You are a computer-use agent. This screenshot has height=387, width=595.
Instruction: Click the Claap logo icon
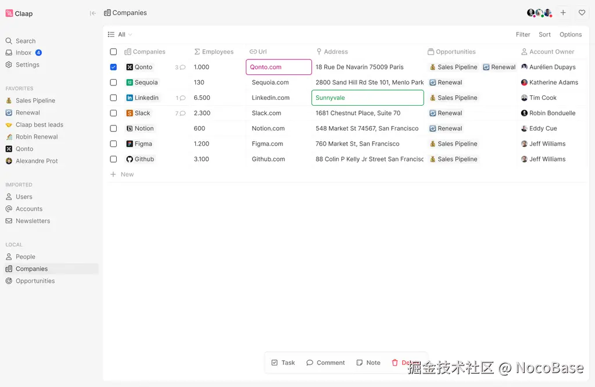pos(9,13)
